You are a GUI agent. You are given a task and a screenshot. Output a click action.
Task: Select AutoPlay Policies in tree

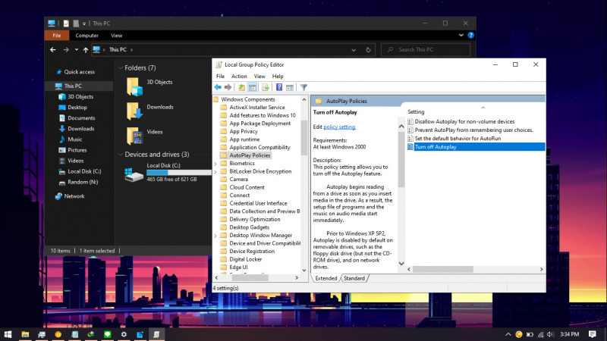[250, 155]
